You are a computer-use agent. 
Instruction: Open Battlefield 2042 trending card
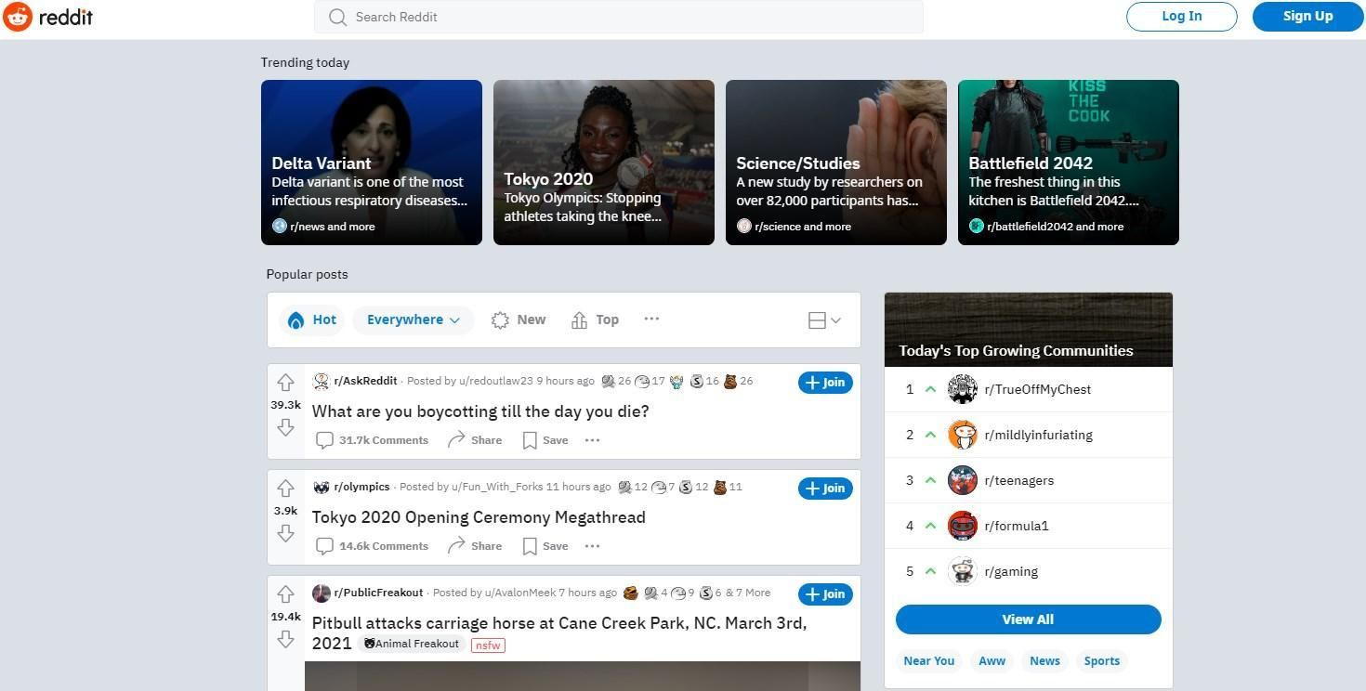point(1069,163)
